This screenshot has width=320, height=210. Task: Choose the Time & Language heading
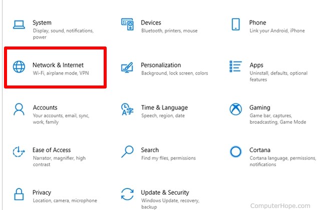pyautogui.click(x=164, y=107)
